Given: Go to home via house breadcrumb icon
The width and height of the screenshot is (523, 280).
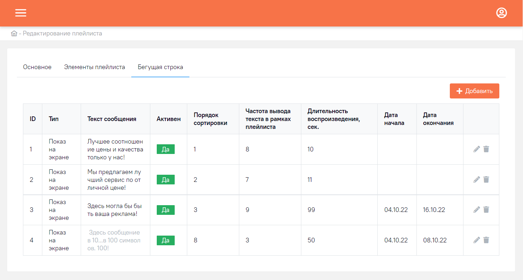Looking at the screenshot, I should coord(14,33).
